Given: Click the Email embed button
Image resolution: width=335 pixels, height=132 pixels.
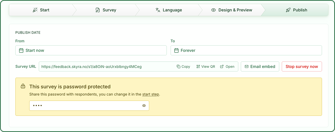Looking at the screenshot, I should [260, 67].
